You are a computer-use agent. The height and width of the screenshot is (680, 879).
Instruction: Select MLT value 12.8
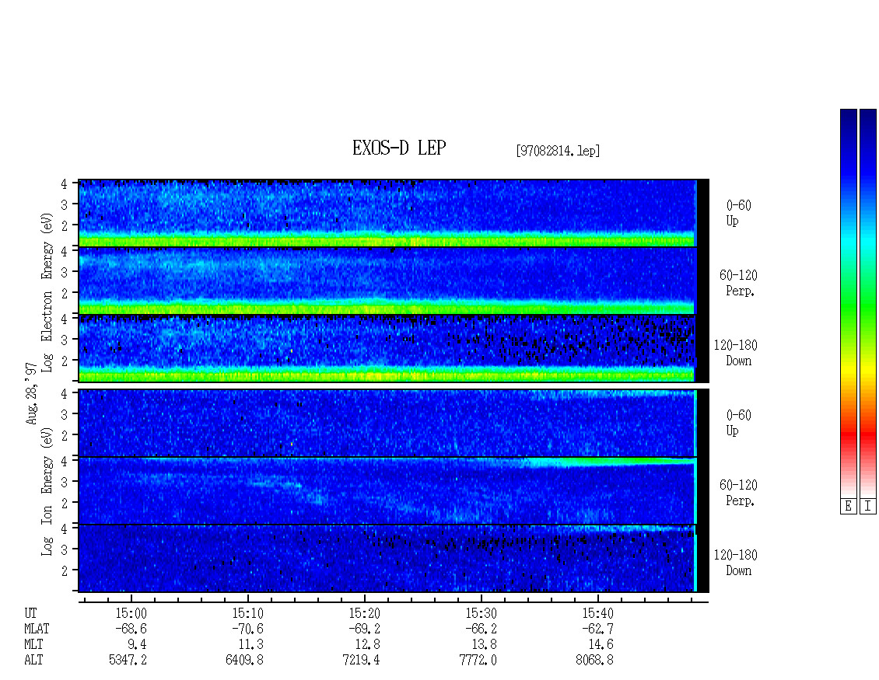pyautogui.click(x=368, y=645)
